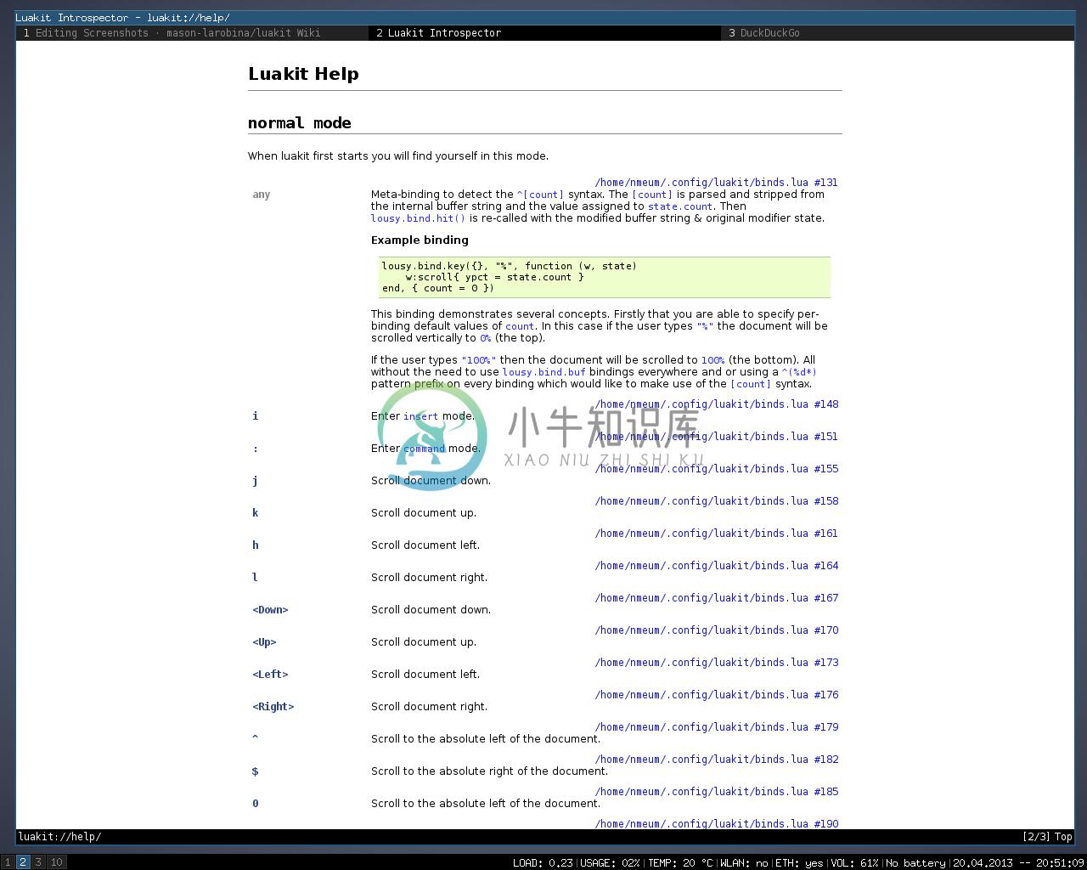This screenshot has height=870, width=1087.
Task: Open binds.lua #185 source link
Action: (x=717, y=792)
